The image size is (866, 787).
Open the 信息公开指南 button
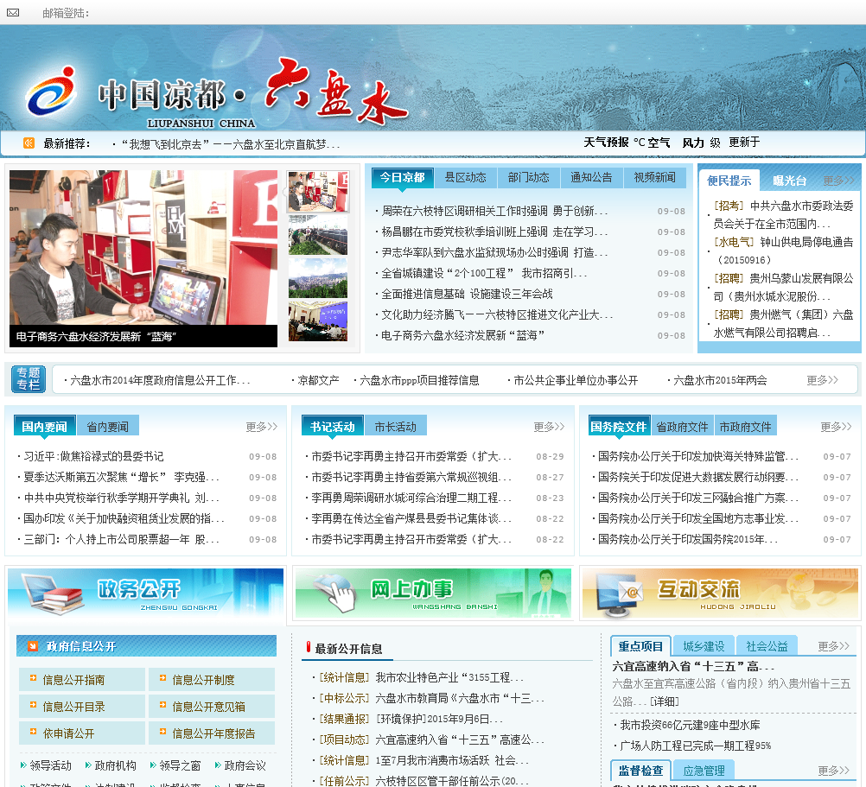(82, 679)
